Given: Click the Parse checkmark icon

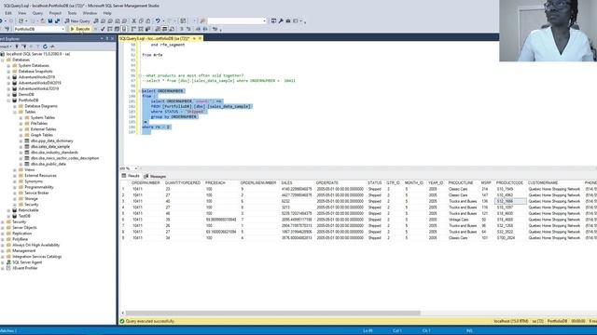Looking at the screenshot, I should pyautogui.click(x=103, y=29).
